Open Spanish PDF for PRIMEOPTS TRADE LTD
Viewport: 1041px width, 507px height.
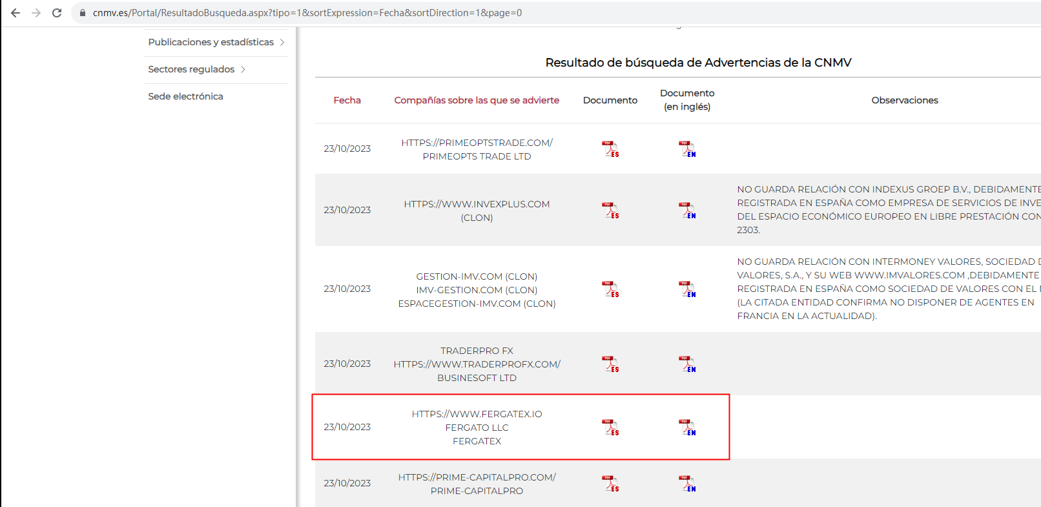(610, 149)
